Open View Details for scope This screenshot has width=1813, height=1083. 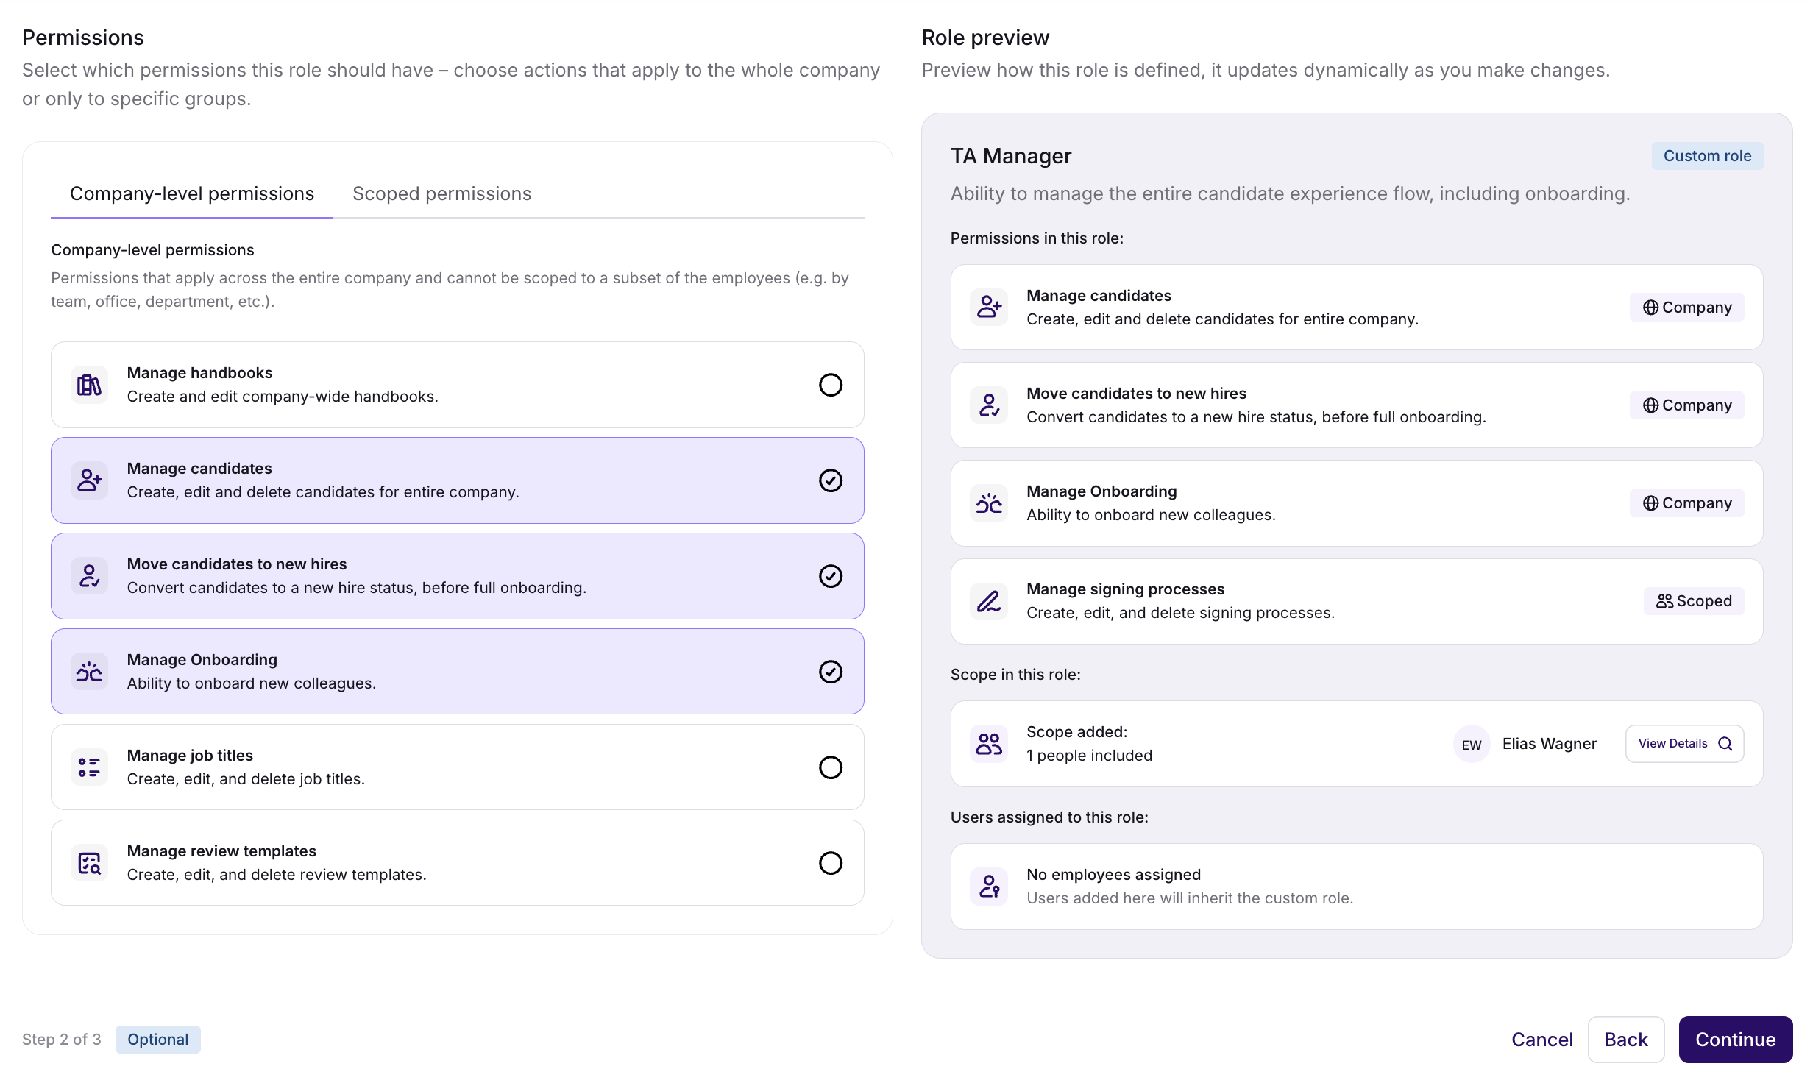pos(1683,744)
